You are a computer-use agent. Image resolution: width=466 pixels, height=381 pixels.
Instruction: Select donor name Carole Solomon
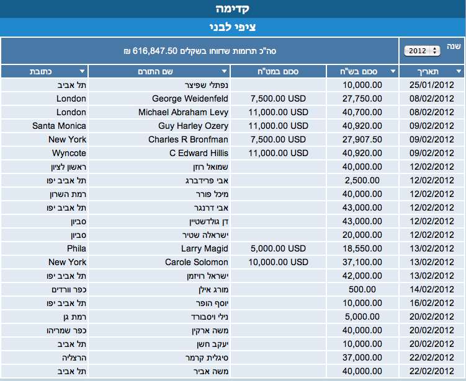pyautogui.click(x=197, y=262)
